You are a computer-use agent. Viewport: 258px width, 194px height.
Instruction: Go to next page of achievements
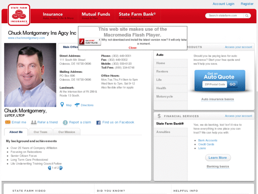click(x=61, y=168)
